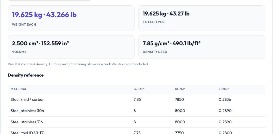This screenshot has height=134, width=273.
Task: Click the Density reference heading
Action: 26,75
